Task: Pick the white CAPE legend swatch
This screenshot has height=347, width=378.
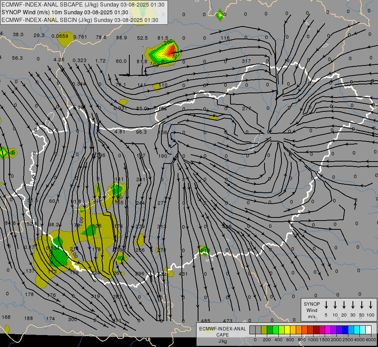Action: (x=368, y=330)
